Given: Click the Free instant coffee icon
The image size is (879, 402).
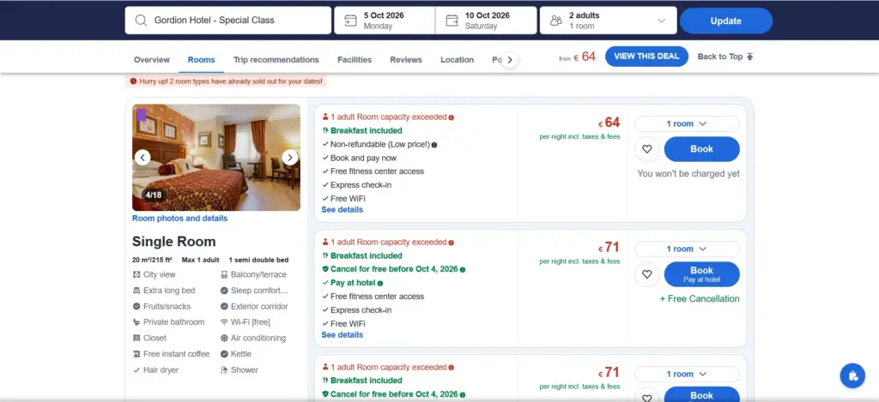Looking at the screenshot, I should [x=136, y=354].
